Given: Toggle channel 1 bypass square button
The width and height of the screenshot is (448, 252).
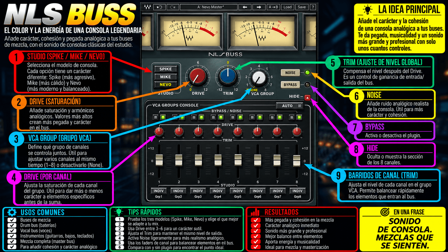Looking at the screenshot, I should click(155, 117).
